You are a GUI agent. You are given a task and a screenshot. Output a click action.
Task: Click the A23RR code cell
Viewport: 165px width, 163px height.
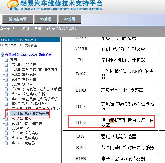point(81,49)
